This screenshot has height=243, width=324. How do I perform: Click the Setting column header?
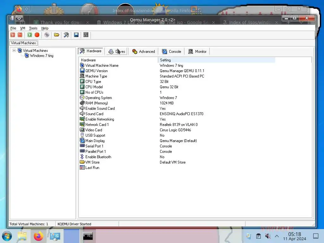(216, 60)
